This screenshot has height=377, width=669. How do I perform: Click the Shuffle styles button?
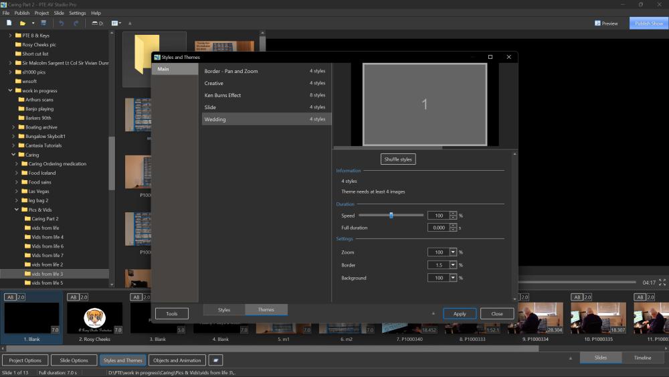tap(398, 159)
